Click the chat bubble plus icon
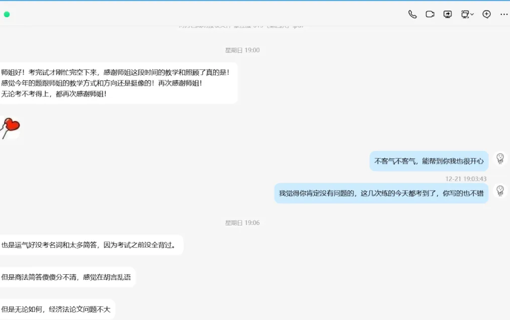 [x=486, y=14]
